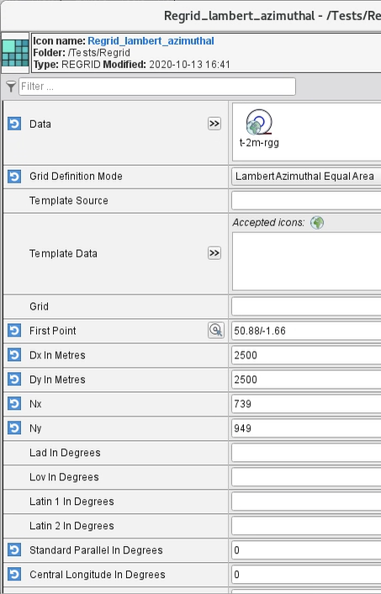Reset Grid Definition Mode to default
Image resolution: width=381 pixels, height=594 pixels.
pyautogui.click(x=14, y=176)
